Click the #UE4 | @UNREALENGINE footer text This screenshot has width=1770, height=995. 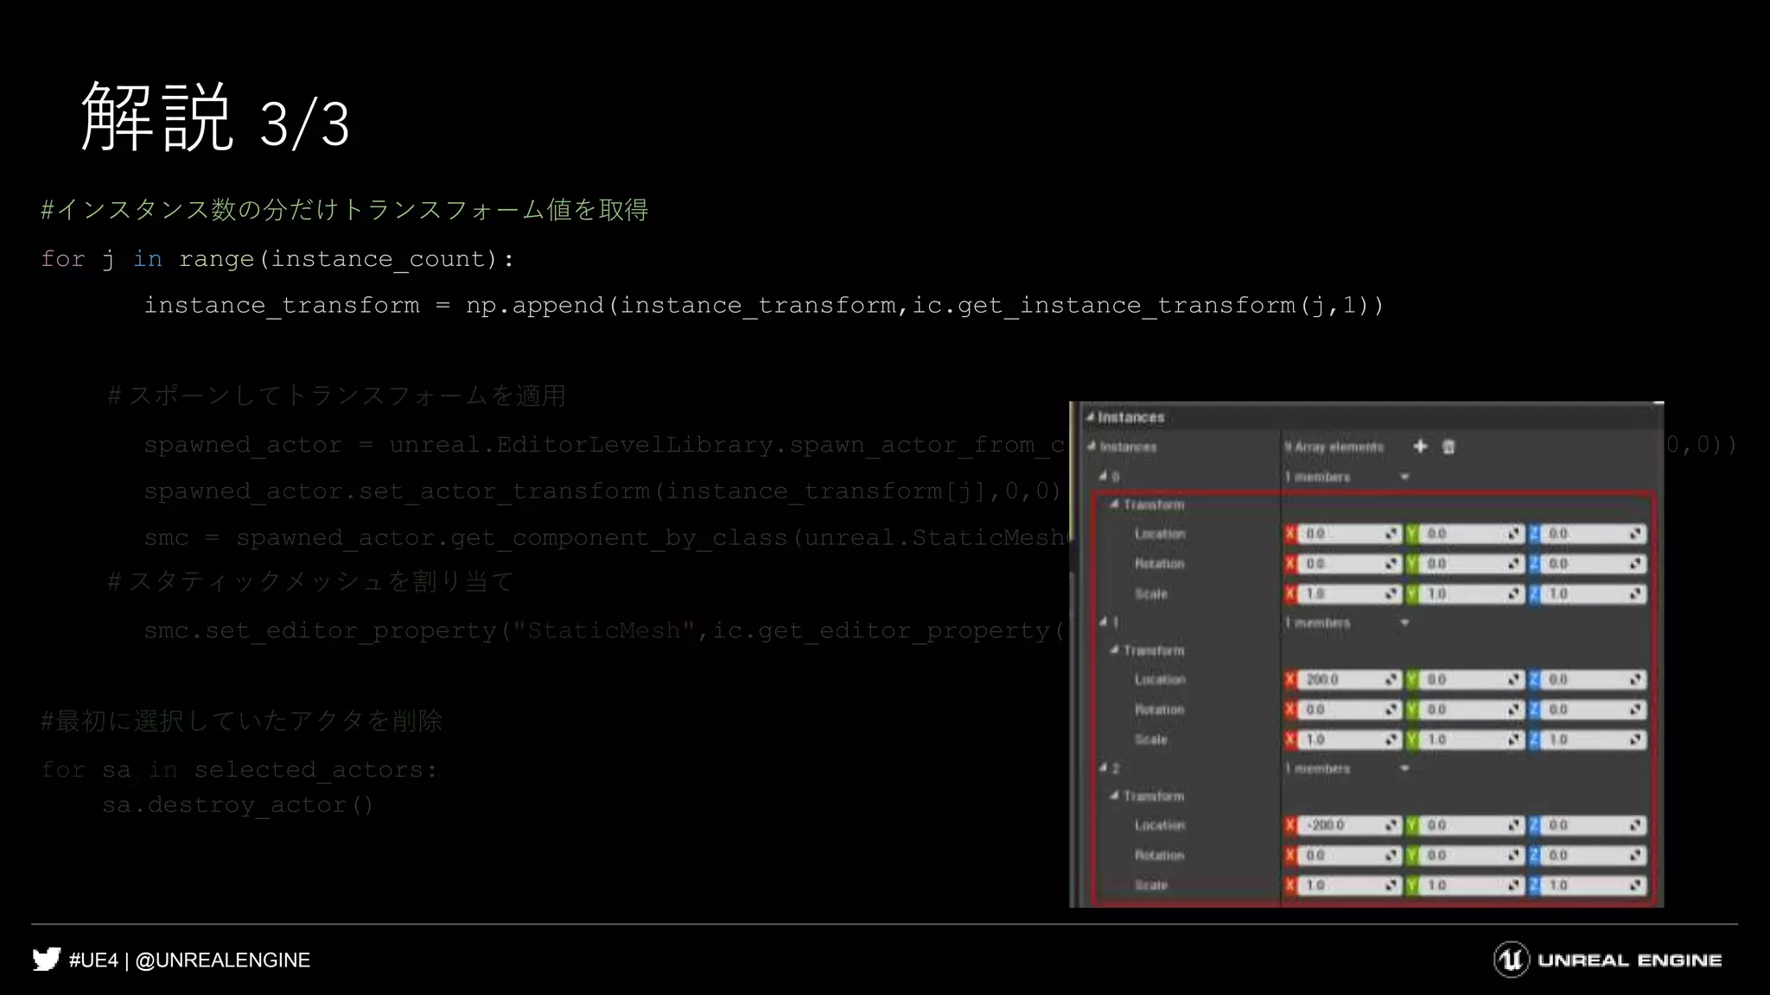pyautogui.click(x=189, y=960)
